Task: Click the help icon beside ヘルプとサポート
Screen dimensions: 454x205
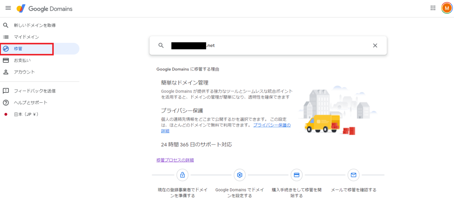Action: [x=6, y=103]
